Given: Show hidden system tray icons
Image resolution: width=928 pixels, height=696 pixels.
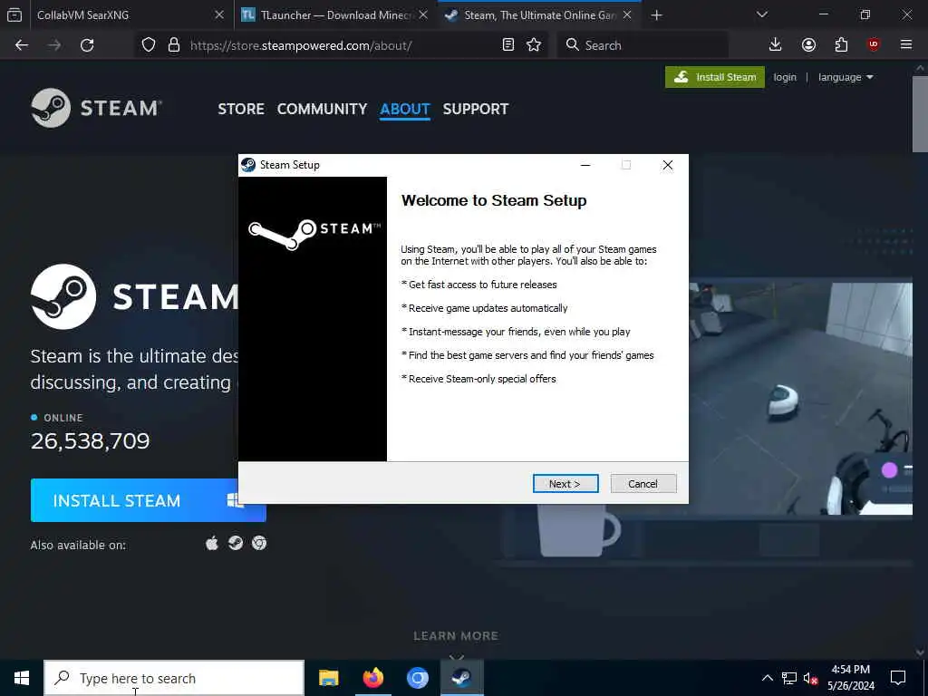Looking at the screenshot, I should 767,678.
